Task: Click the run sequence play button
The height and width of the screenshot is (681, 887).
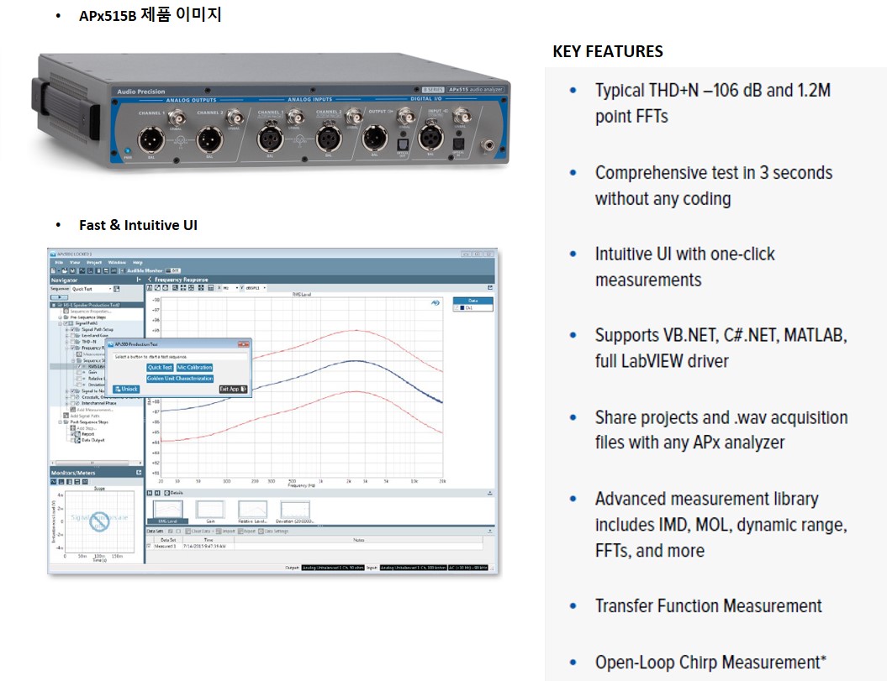Action: (x=59, y=297)
